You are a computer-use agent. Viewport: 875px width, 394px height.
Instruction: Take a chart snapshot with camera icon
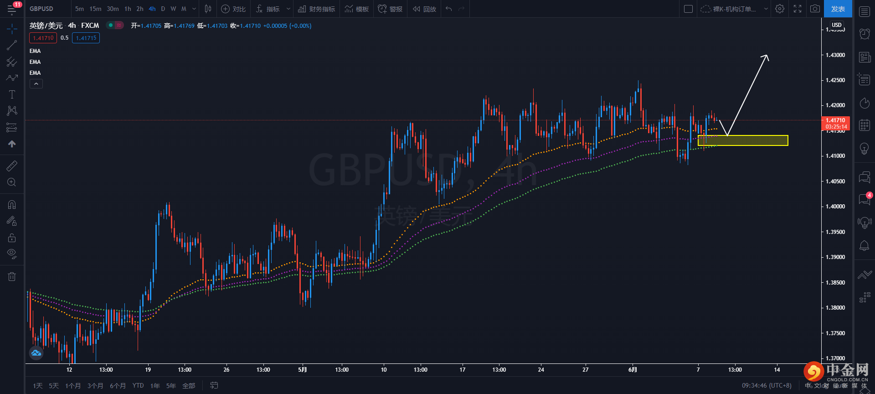815,9
